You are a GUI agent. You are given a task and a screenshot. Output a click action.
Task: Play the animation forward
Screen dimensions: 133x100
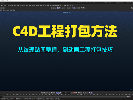tap(48, 93)
